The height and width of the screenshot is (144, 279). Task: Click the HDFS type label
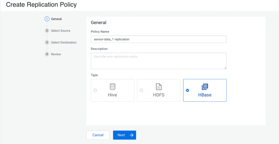coord(159,95)
